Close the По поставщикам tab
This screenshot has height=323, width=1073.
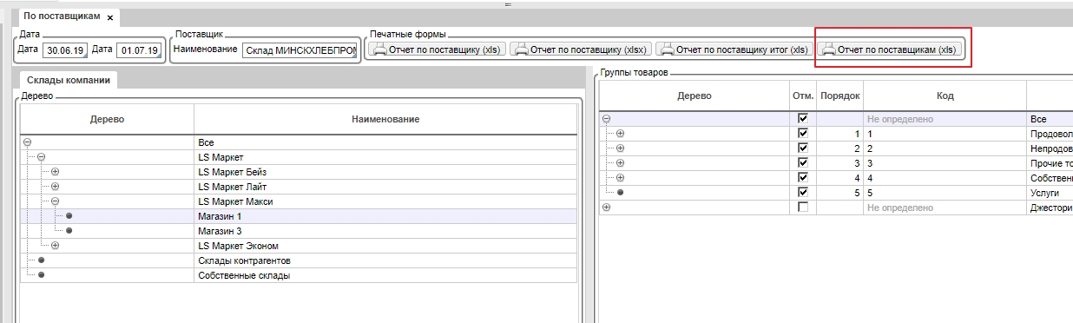pyautogui.click(x=110, y=17)
